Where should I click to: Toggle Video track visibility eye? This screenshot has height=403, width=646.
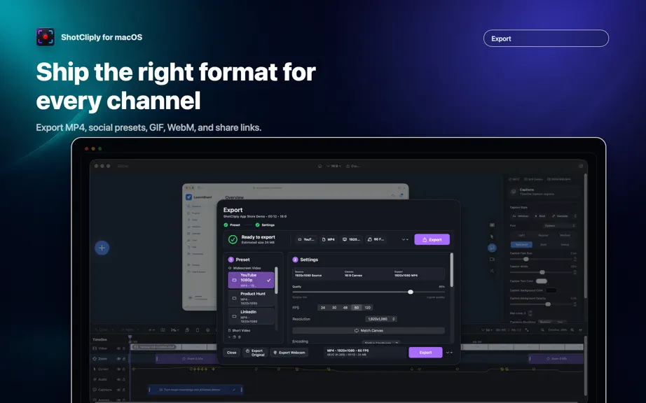[118, 348]
